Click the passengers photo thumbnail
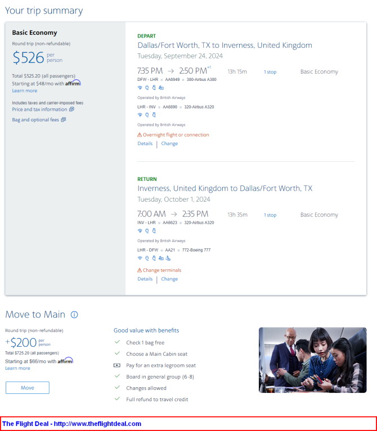The width and height of the screenshot is (377, 431). click(x=313, y=360)
